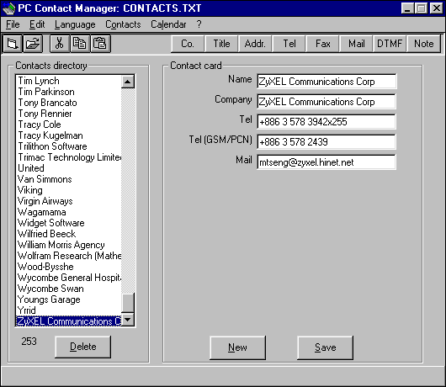Select Youngs Garage in contacts list
The height and width of the screenshot is (387, 446).
click(x=68, y=300)
